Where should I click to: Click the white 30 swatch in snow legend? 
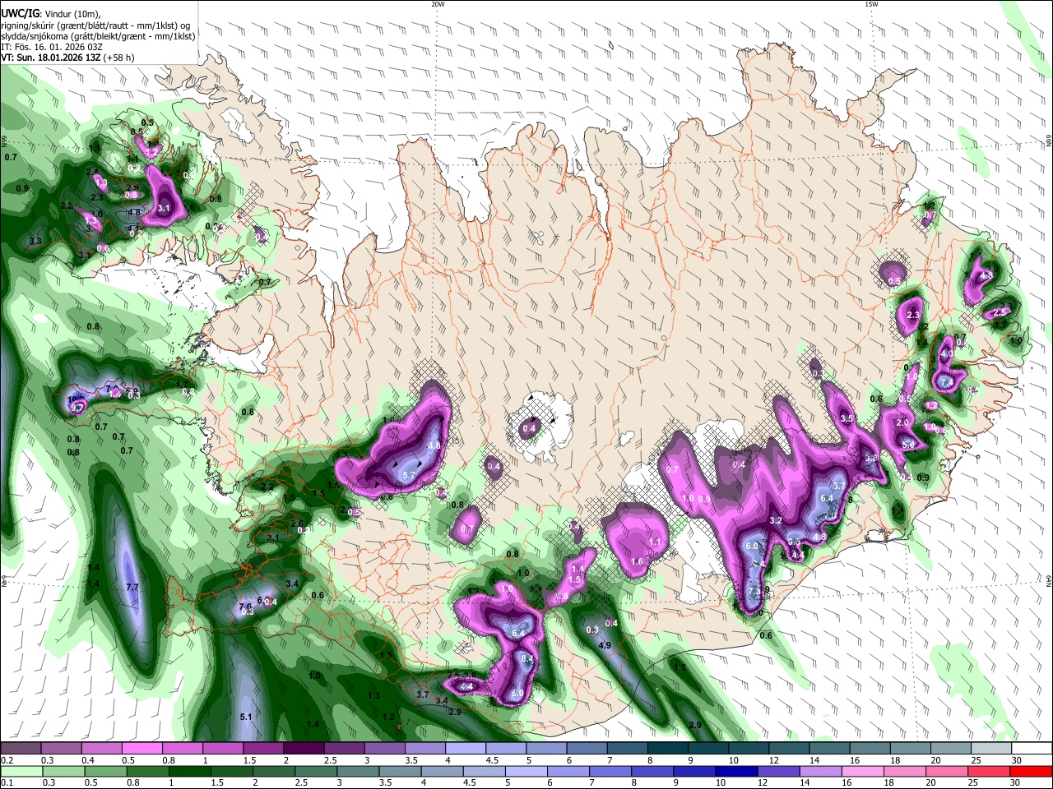coord(1030,748)
